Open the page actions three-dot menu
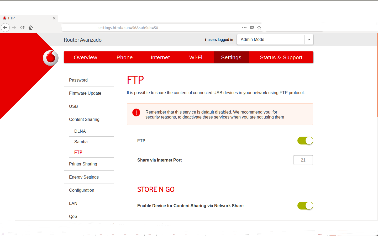Screen dimensions: 378x236 coord(244,28)
